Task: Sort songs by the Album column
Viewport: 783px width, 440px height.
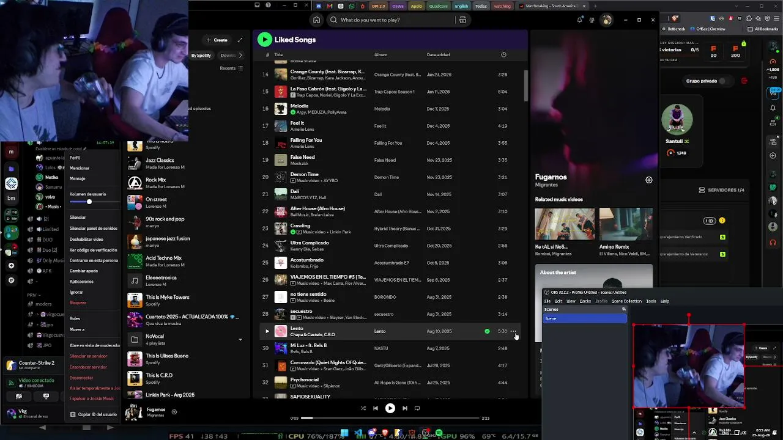Action: click(380, 54)
